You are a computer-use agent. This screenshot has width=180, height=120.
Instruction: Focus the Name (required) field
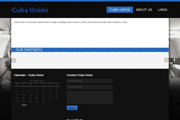[x=90, y=81]
